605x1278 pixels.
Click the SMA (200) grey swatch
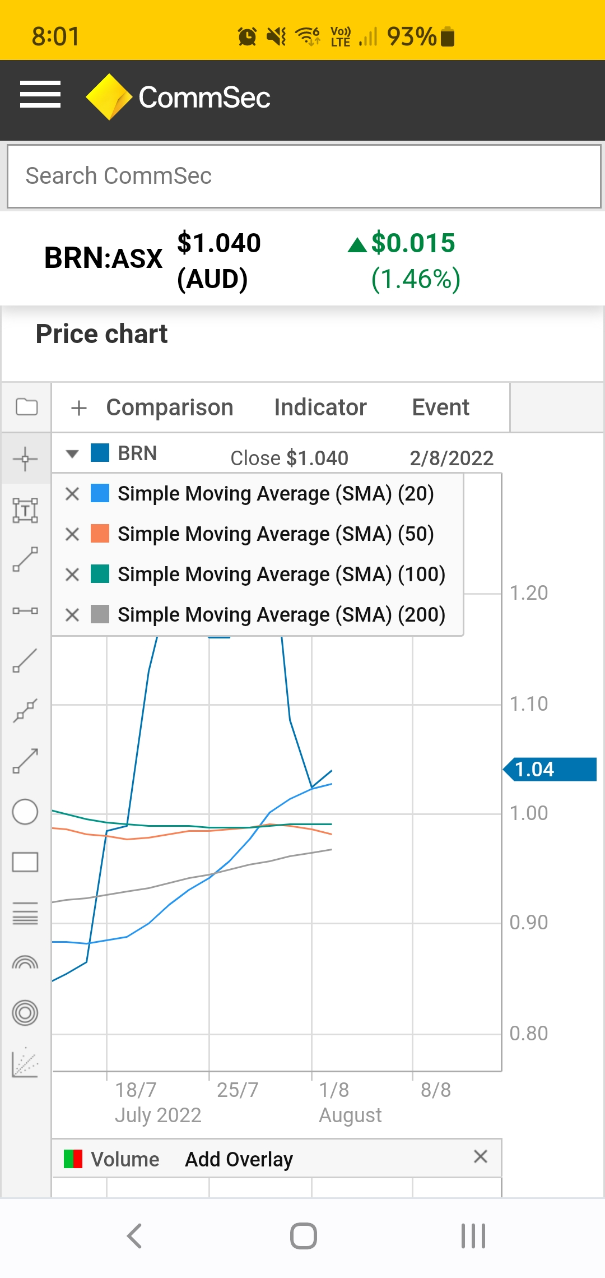tap(100, 614)
